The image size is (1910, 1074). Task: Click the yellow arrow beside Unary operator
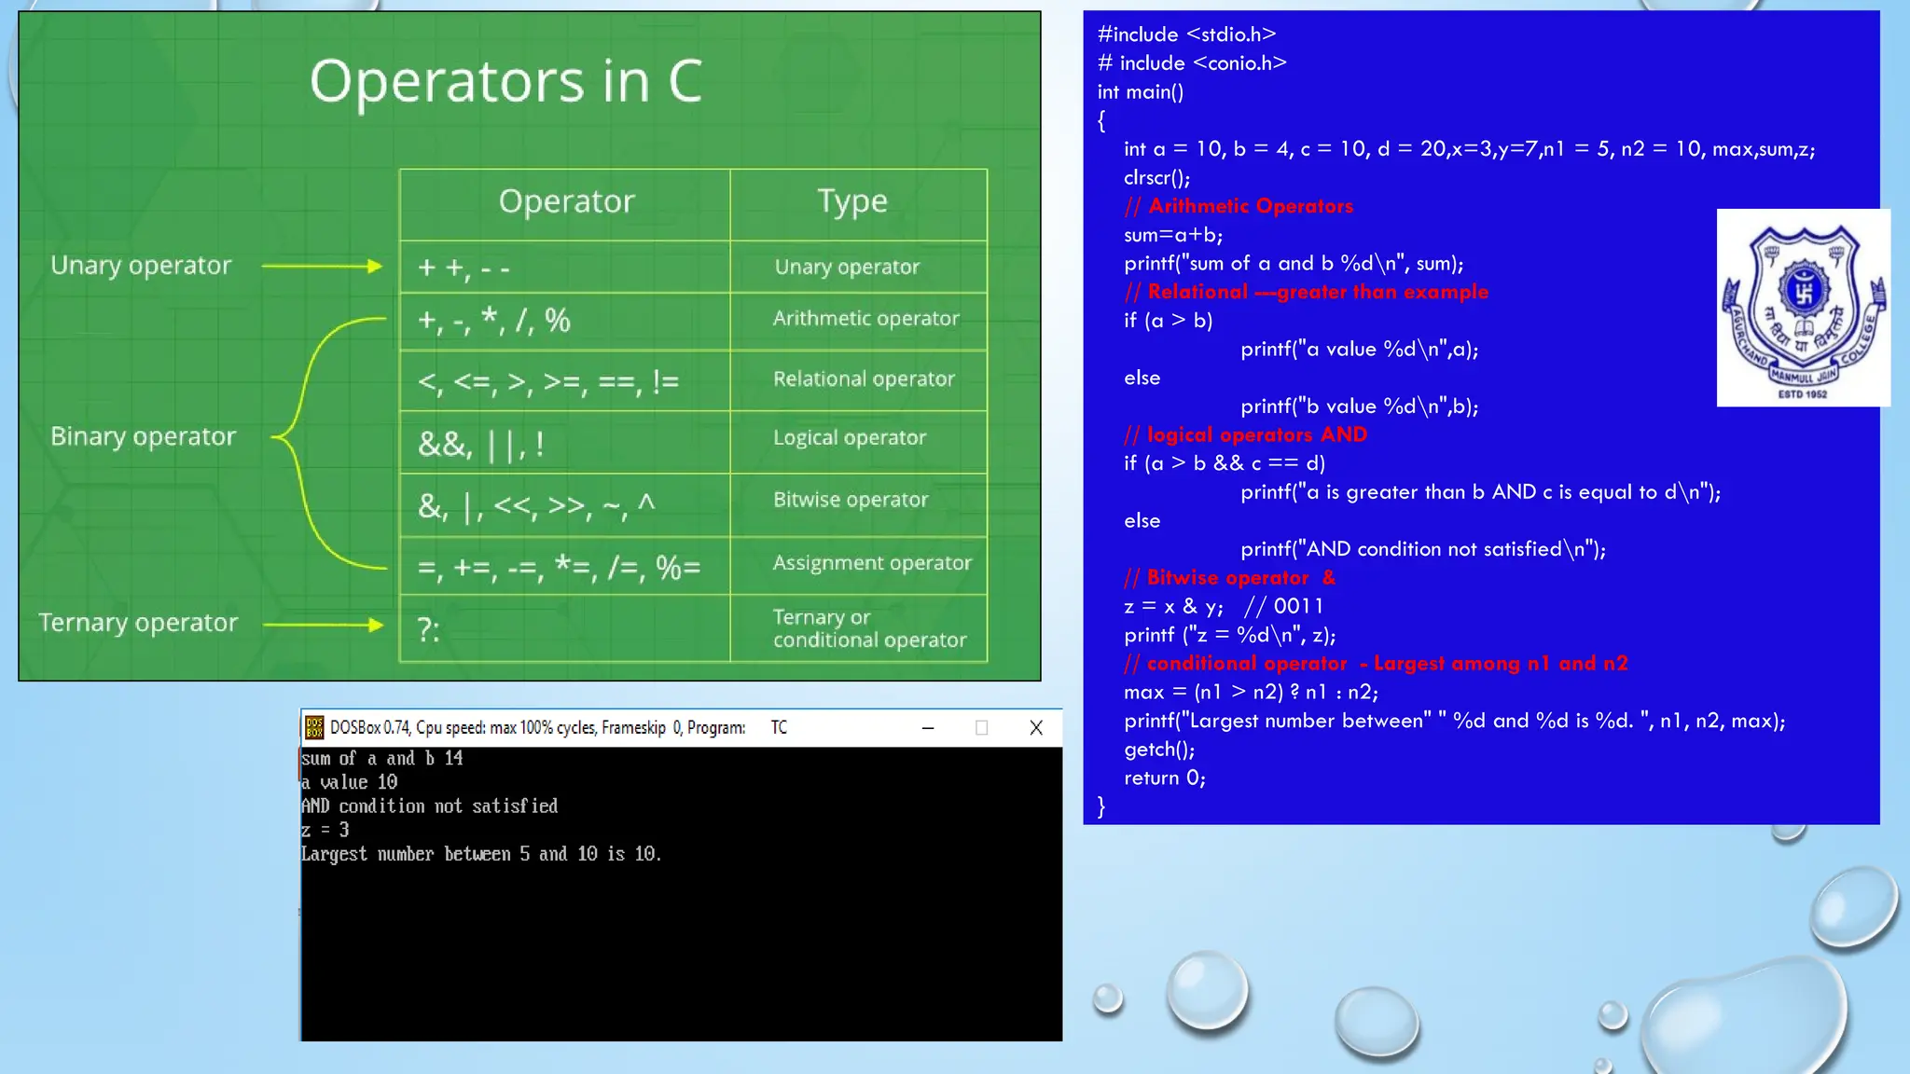coord(322,267)
